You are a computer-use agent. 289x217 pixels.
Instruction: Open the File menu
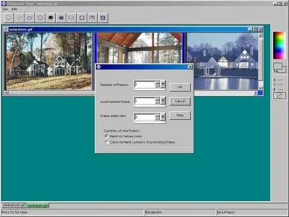(x=5, y=9)
